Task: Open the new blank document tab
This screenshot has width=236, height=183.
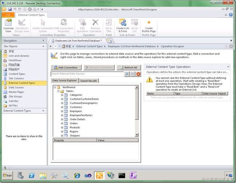Action: pos(110,41)
